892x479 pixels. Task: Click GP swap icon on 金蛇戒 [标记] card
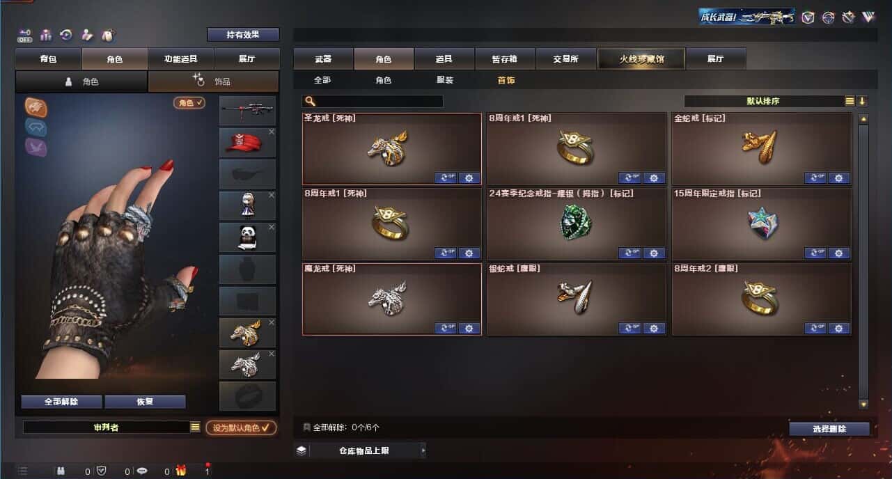point(815,178)
